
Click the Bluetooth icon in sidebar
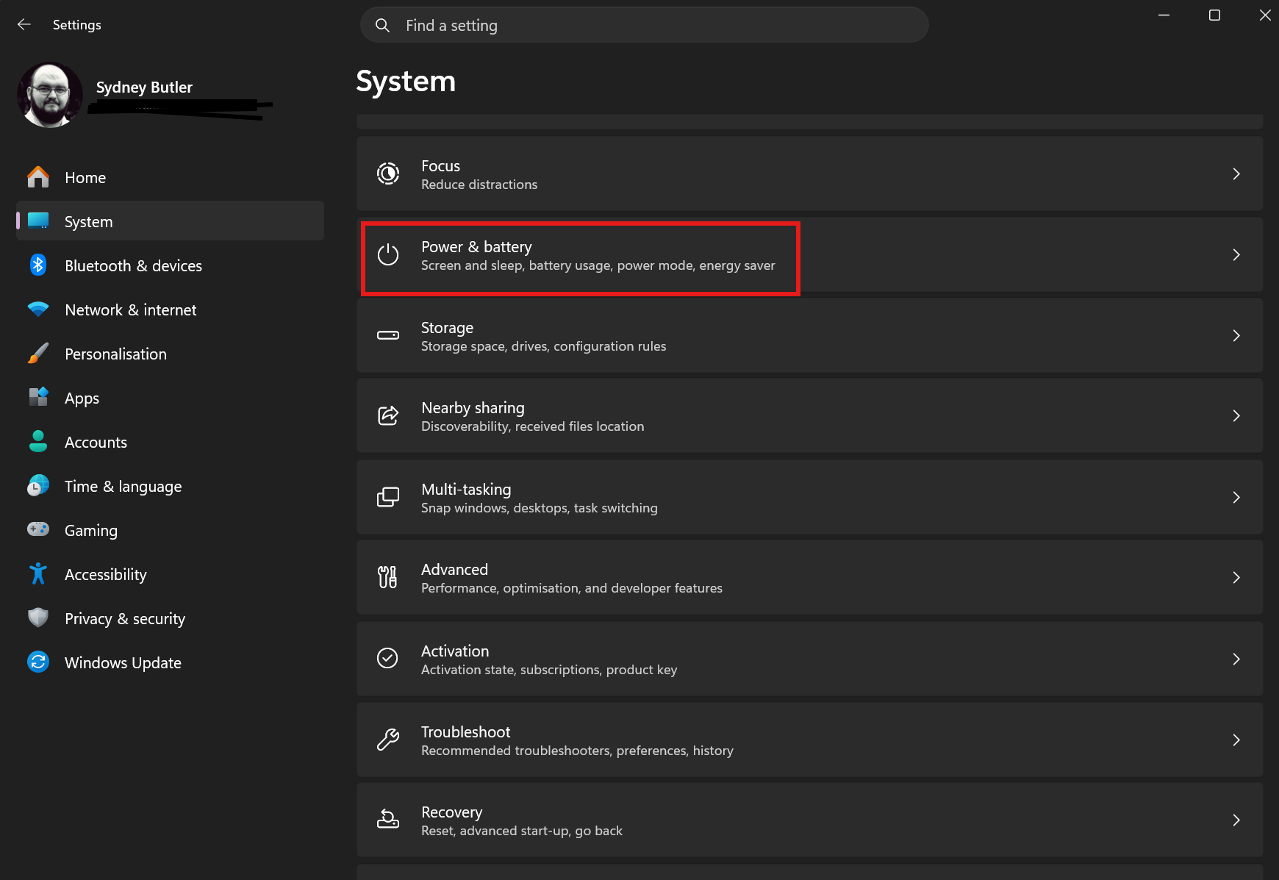(x=38, y=265)
